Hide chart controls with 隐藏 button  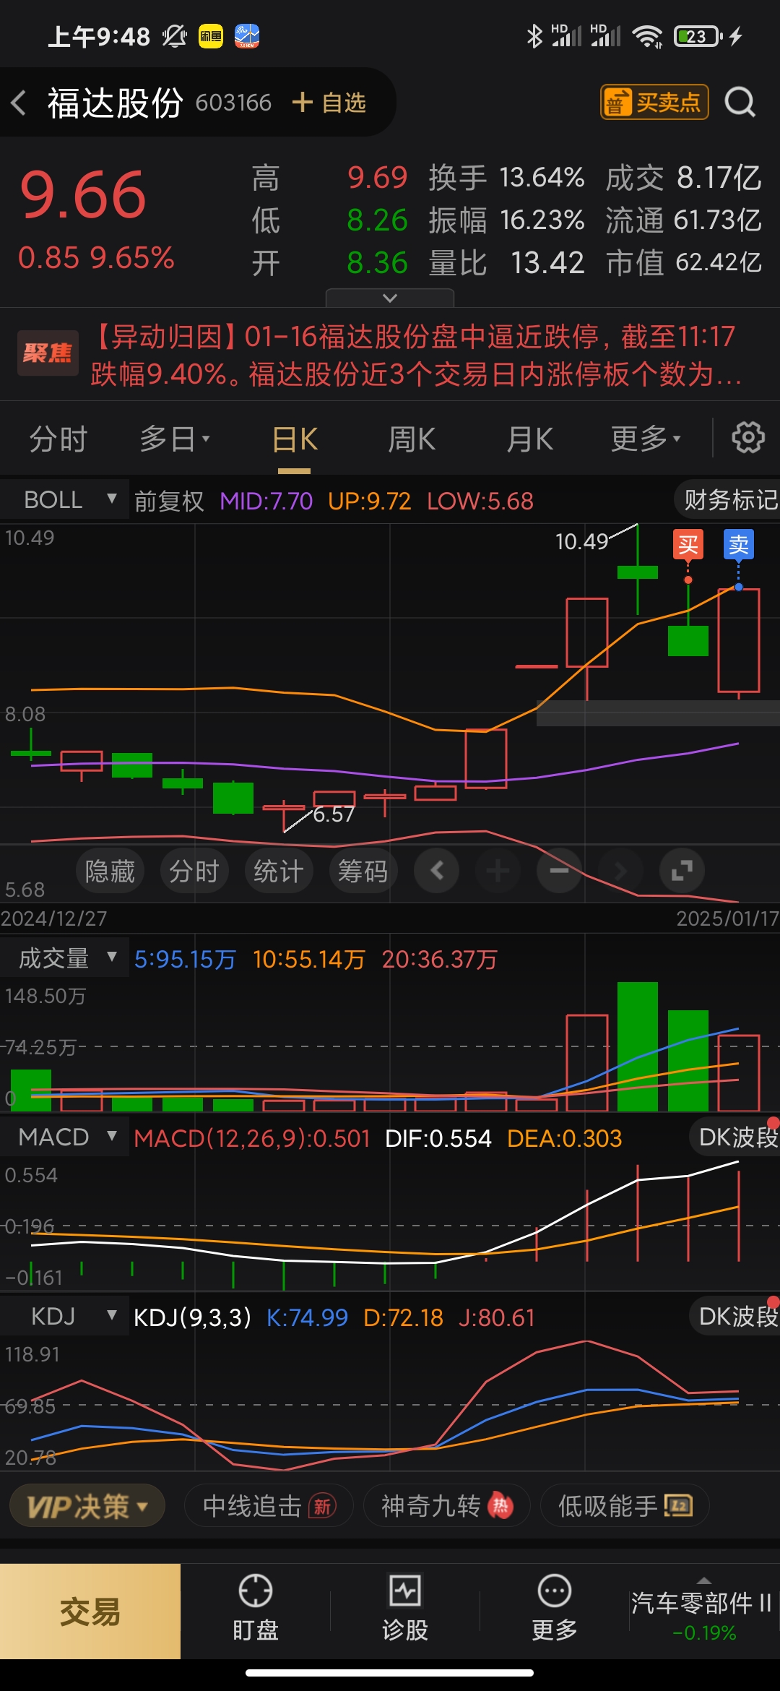110,871
